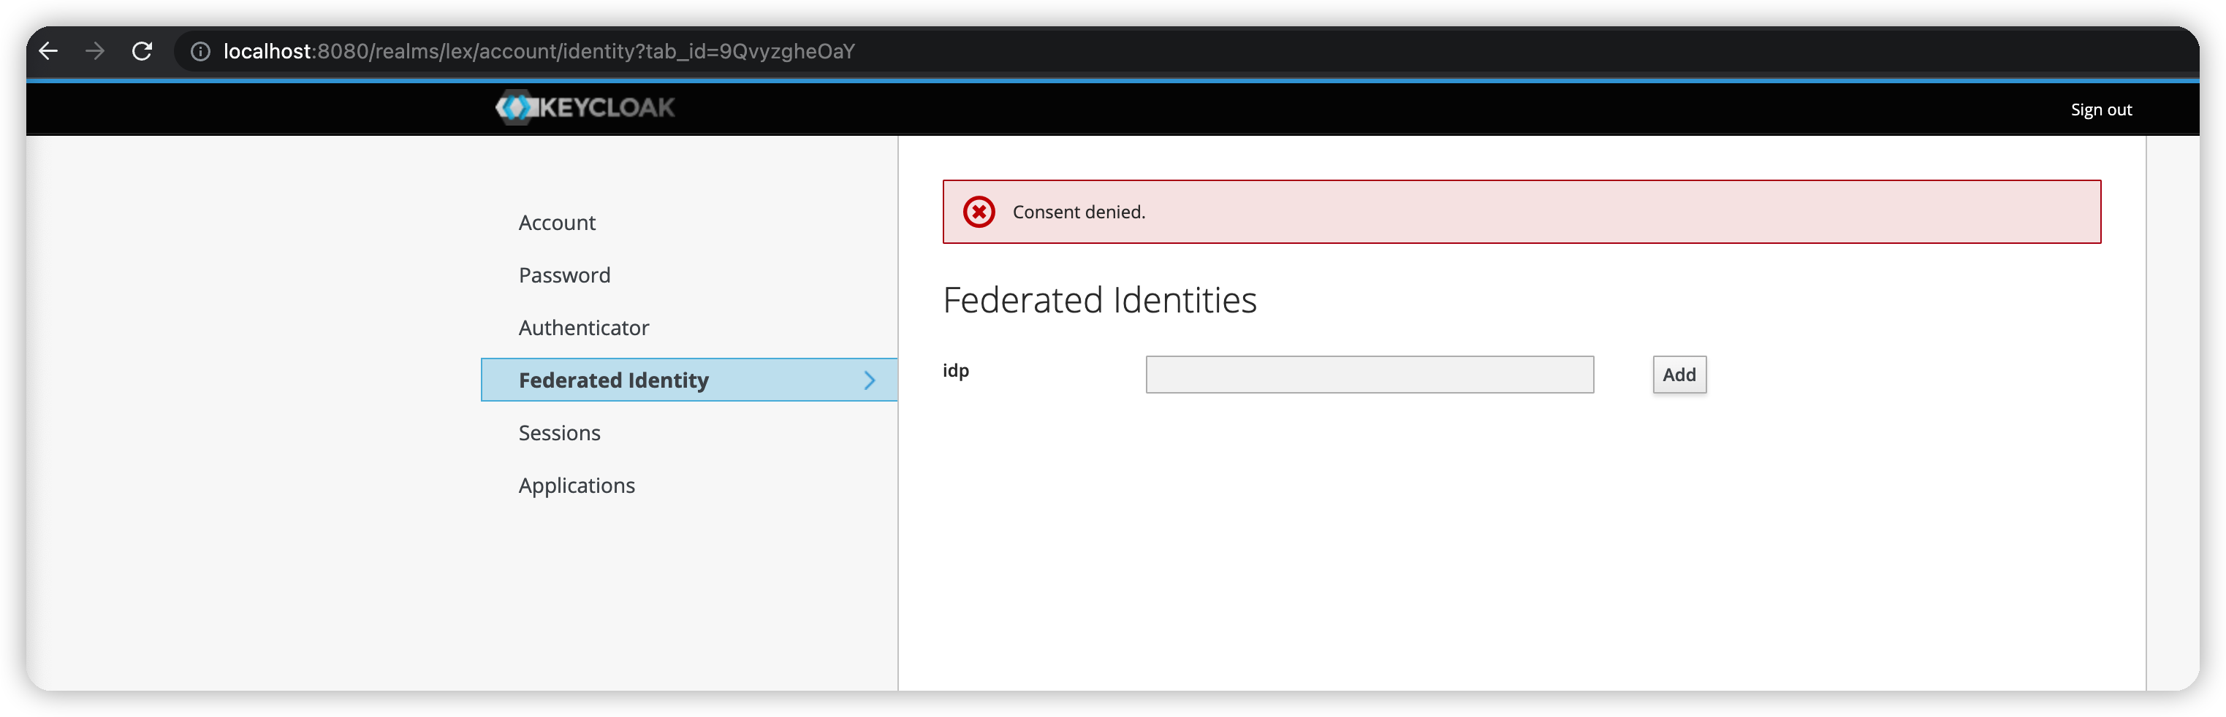This screenshot has height=717, width=2226.
Task: Select the Federated Identity tab
Action: click(x=614, y=380)
